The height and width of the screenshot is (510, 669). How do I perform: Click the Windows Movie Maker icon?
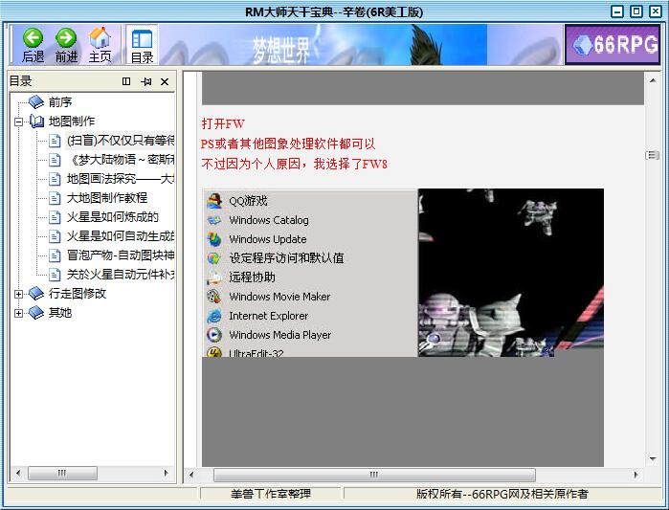214,297
